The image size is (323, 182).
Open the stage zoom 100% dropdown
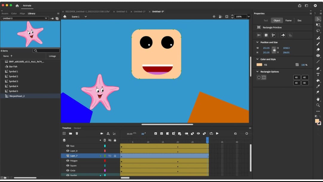(x=249, y=17)
